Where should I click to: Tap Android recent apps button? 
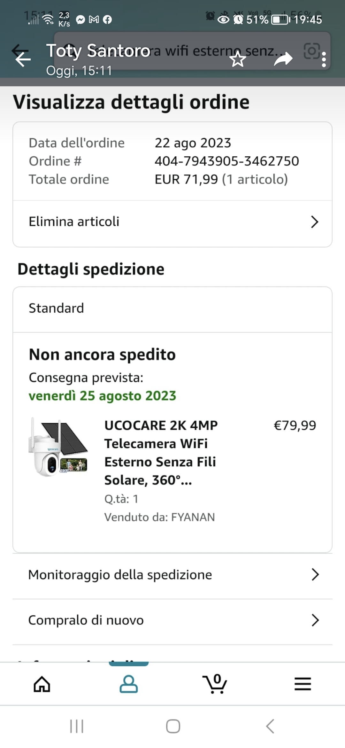[x=77, y=726]
